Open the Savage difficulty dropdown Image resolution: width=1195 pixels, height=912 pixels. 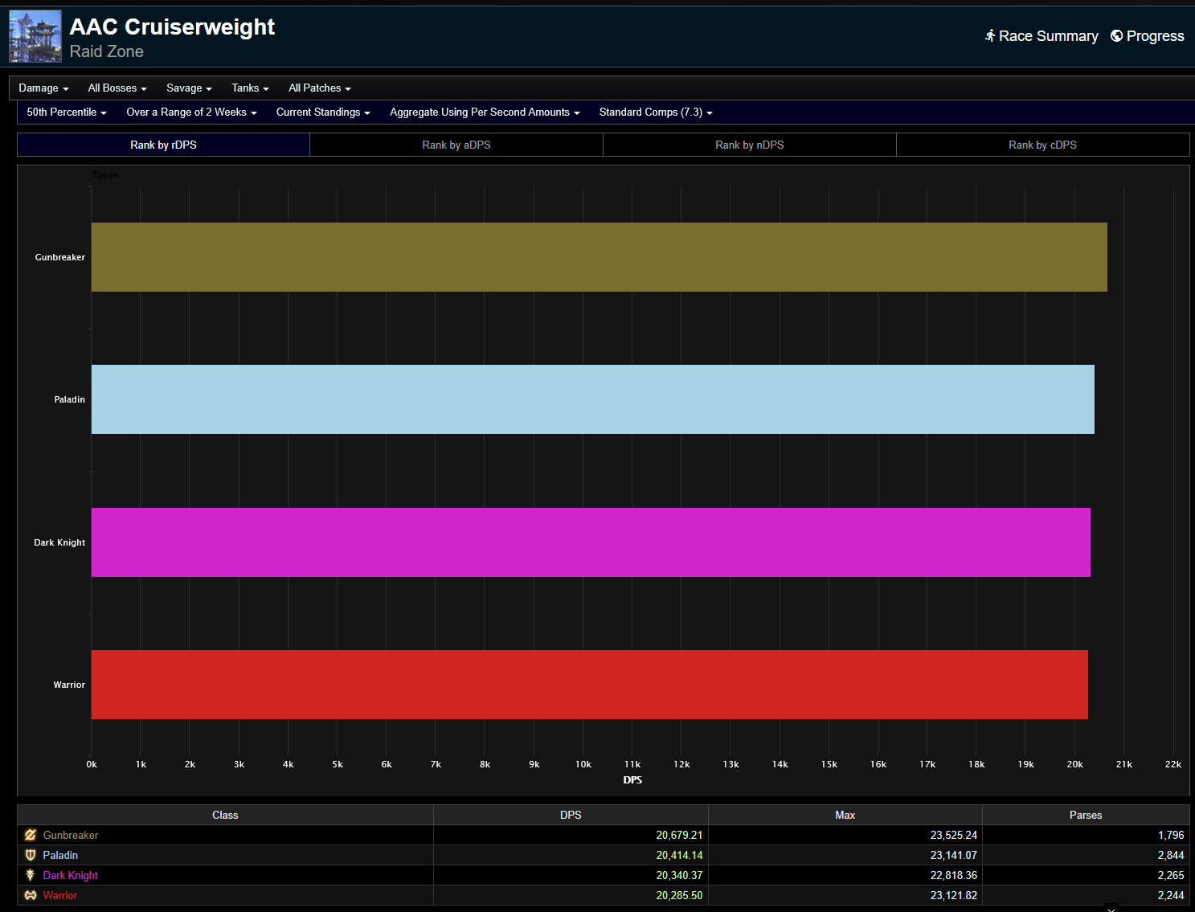click(189, 88)
